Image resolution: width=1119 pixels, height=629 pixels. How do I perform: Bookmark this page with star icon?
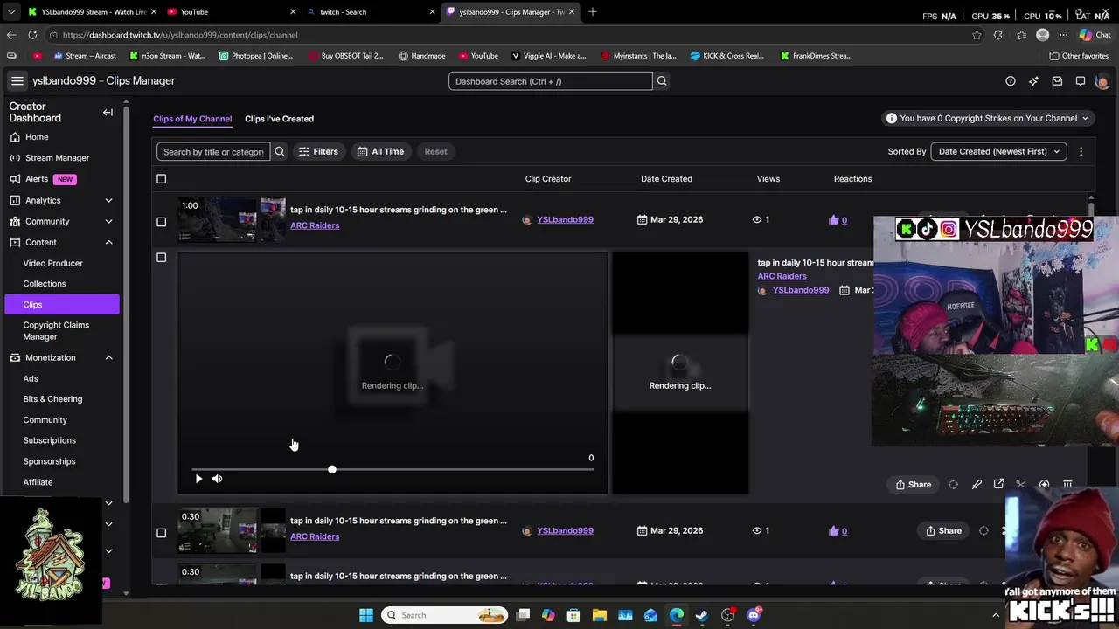point(977,35)
